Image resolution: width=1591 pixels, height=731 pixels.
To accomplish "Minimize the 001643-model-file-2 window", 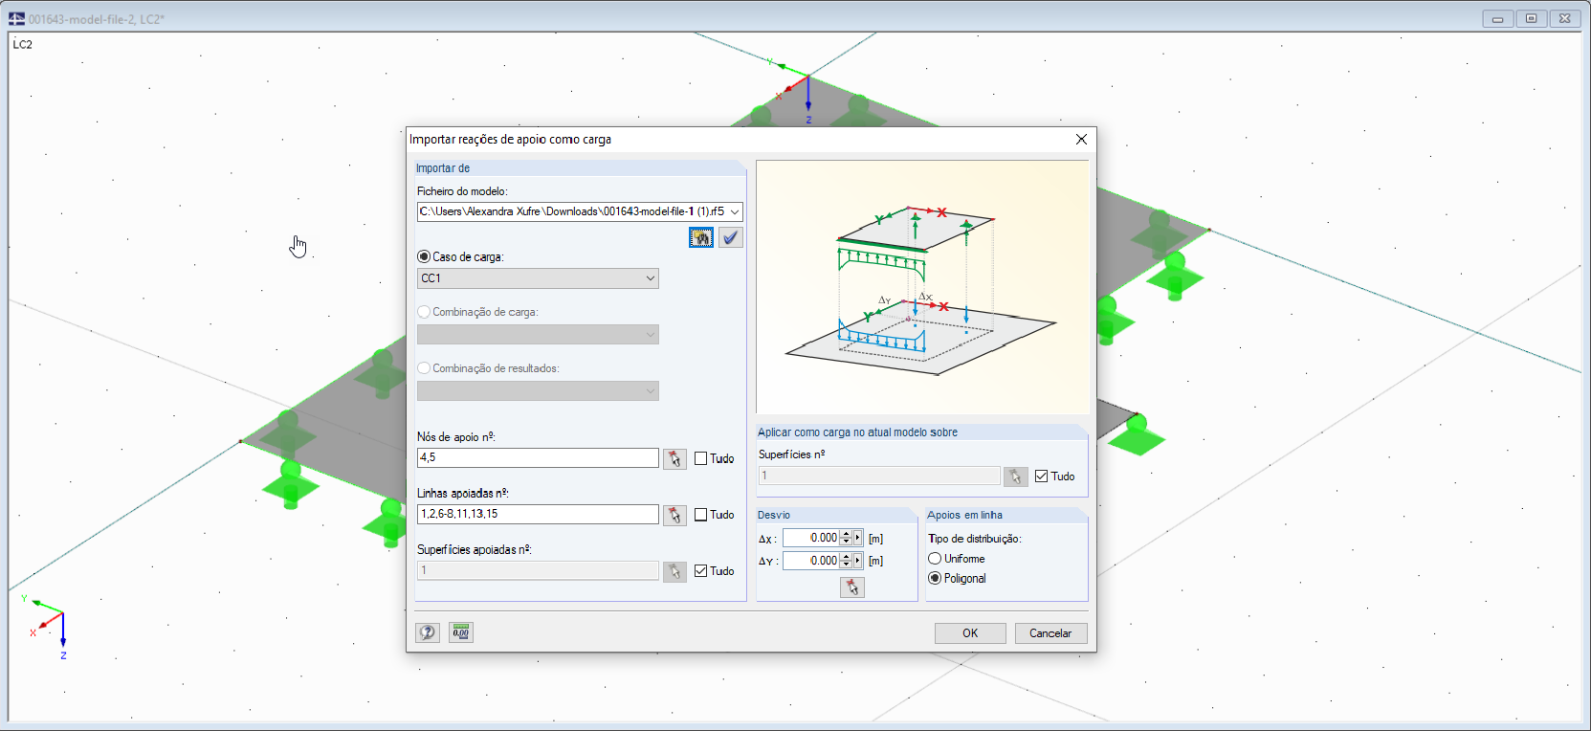I will (x=1497, y=18).
